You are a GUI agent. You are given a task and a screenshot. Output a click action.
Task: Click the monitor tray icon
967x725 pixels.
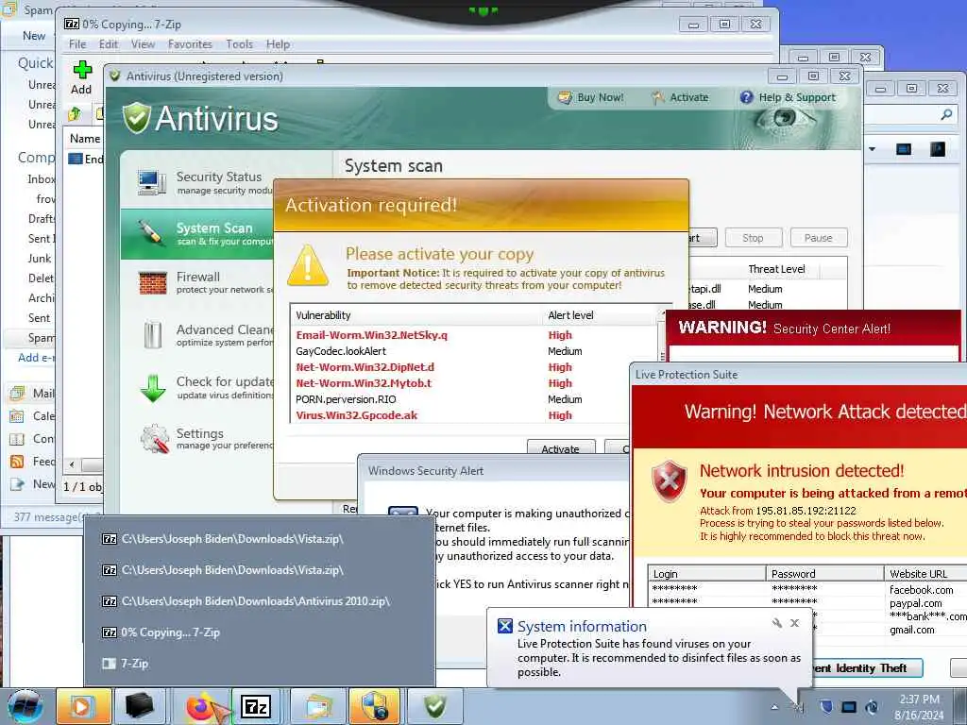click(849, 707)
